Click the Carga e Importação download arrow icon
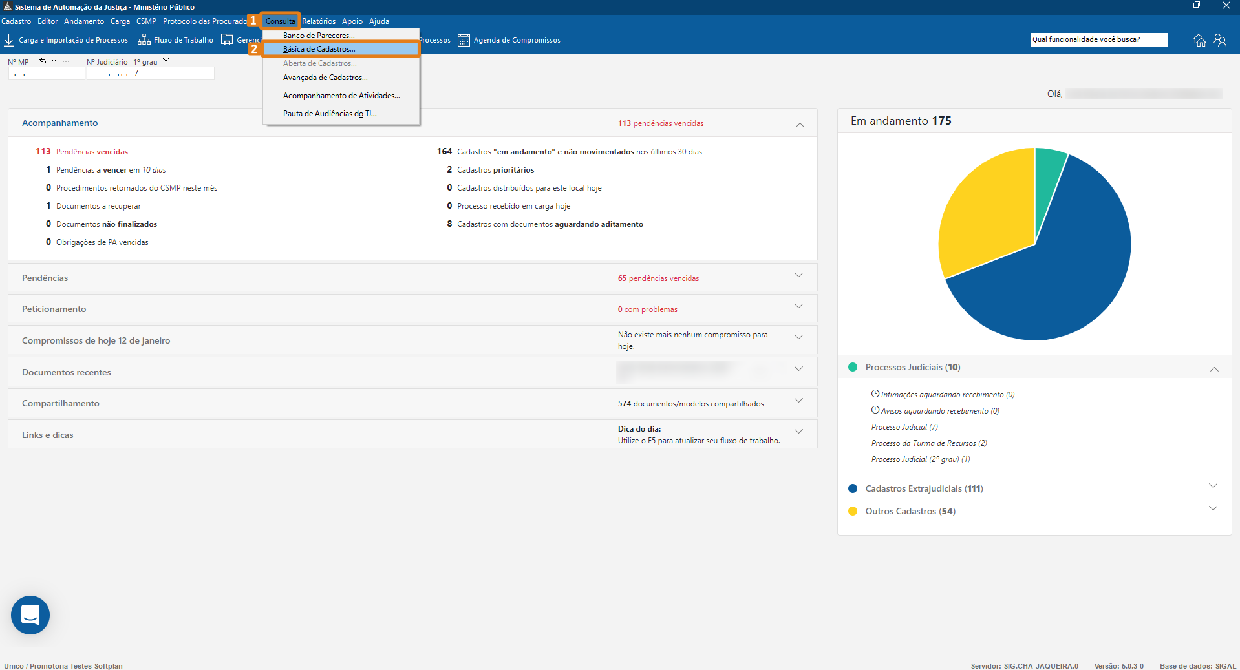Screen dimensions: 1240x670 (9, 40)
